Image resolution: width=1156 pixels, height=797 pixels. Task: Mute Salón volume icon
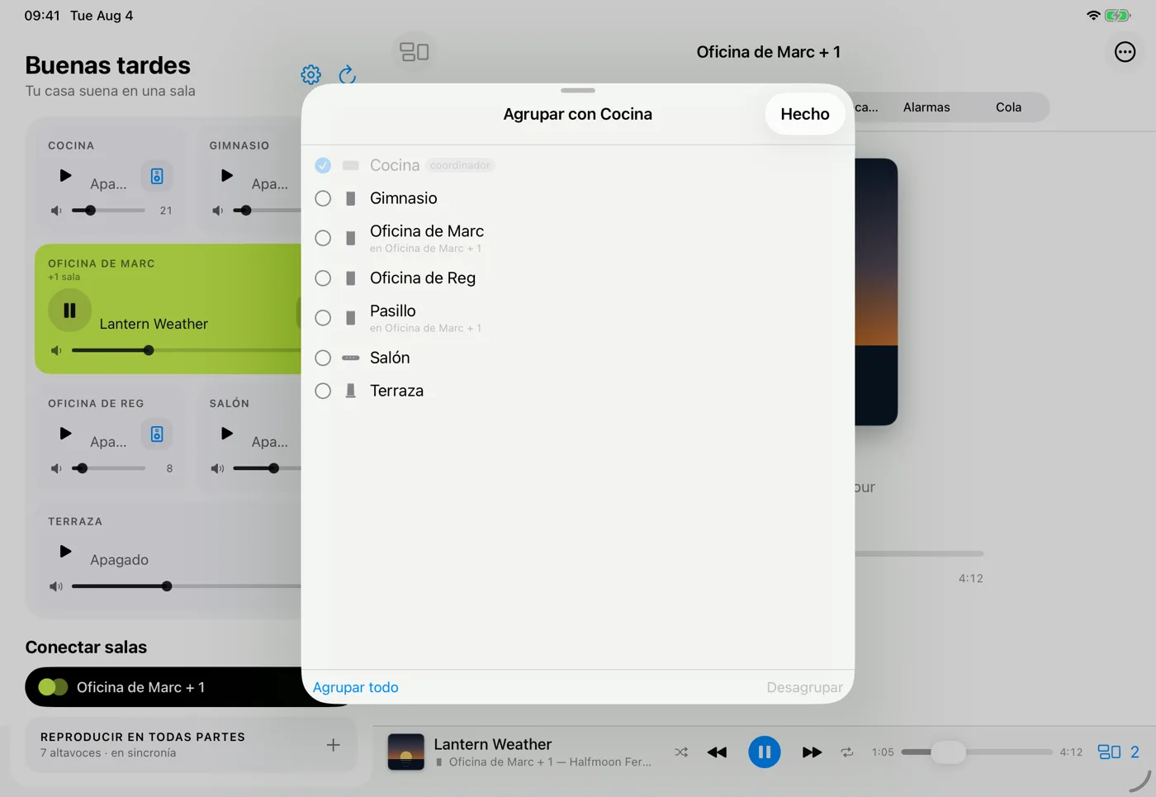(x=218, y=468)
